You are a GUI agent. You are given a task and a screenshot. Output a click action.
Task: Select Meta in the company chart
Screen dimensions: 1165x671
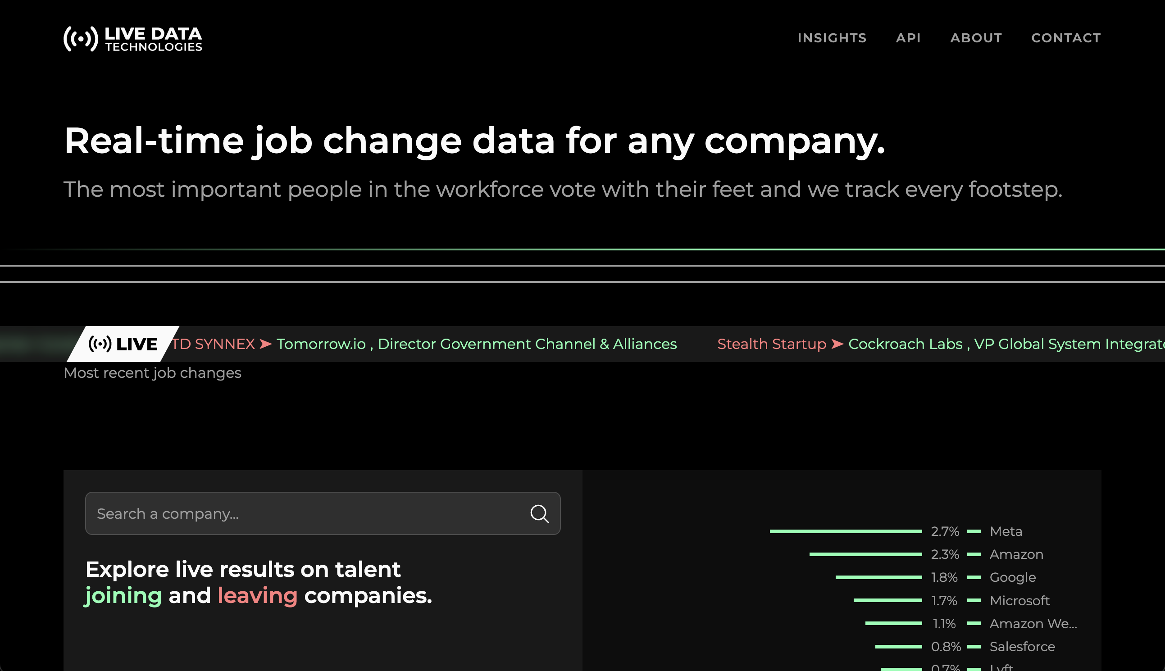pyautogui.click(x=1006, y=531)
